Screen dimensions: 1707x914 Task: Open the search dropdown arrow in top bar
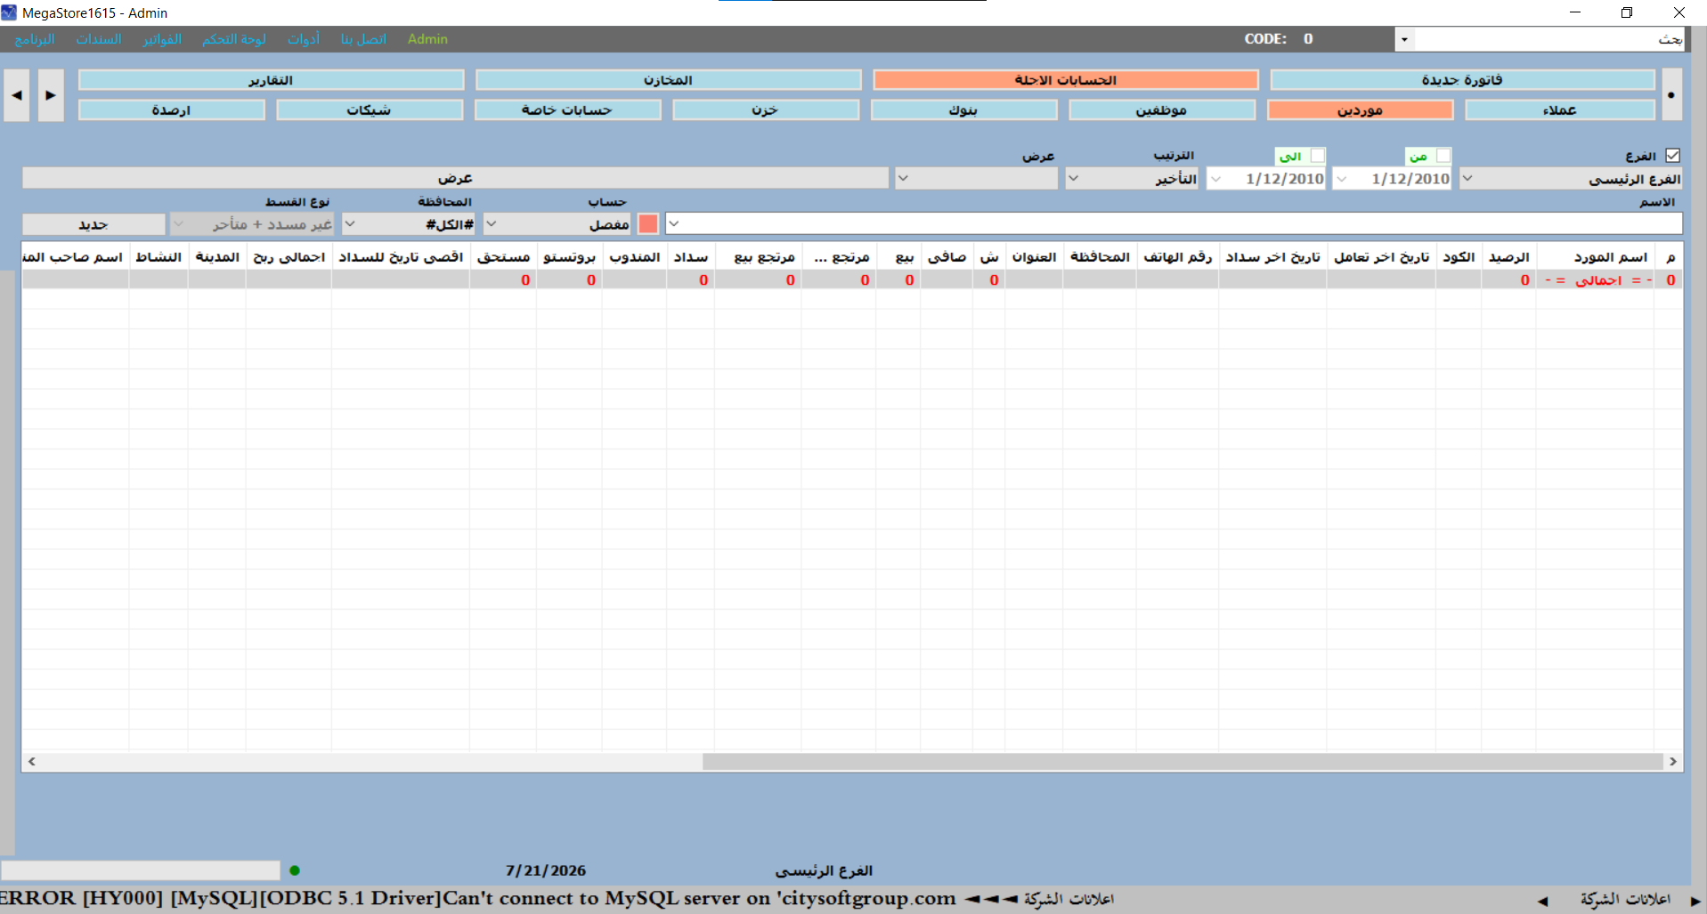click(1404, 39)
